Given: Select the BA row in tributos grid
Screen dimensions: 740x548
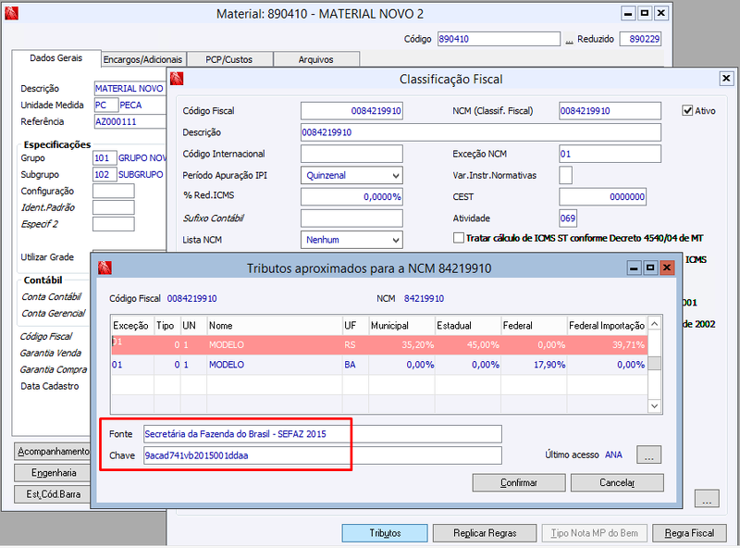Looking at the screenshot, I should click(x=379, y=365).
